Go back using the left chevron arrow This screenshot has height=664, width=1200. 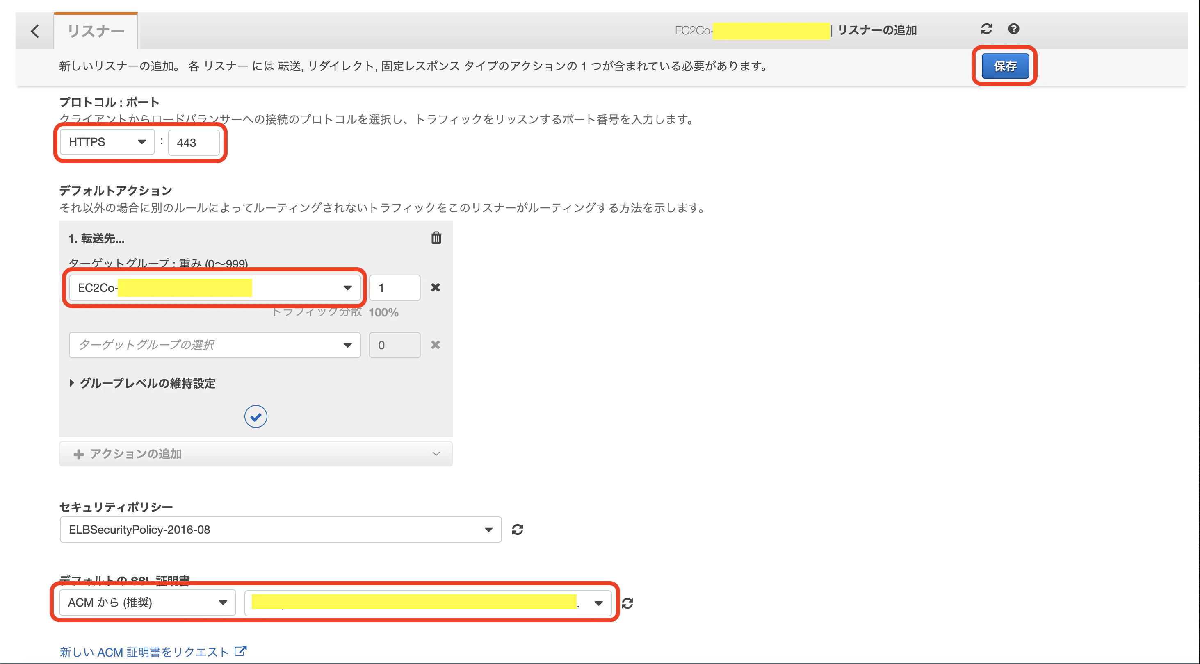pyautogui.click(x=35, y=31)
